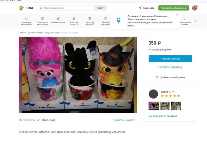Open the user profile avatar

194,8
